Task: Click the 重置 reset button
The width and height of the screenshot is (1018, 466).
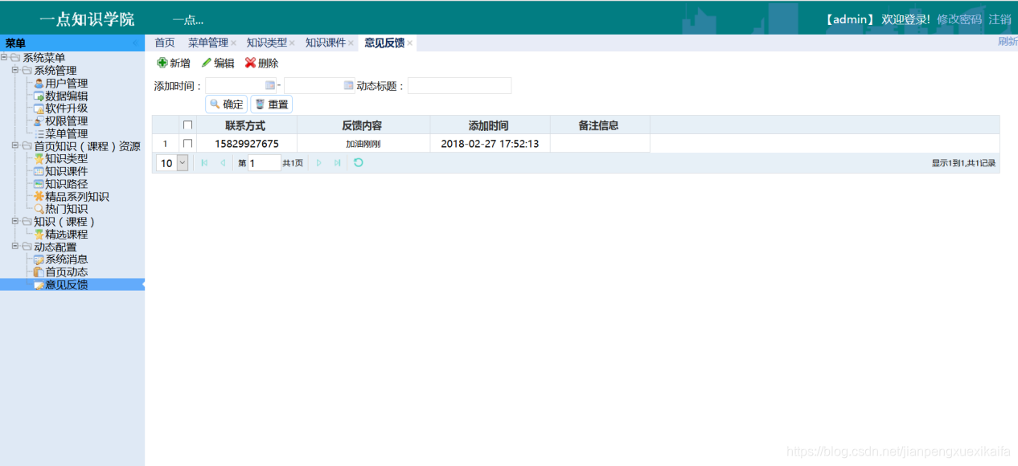Action: [271, 104]
